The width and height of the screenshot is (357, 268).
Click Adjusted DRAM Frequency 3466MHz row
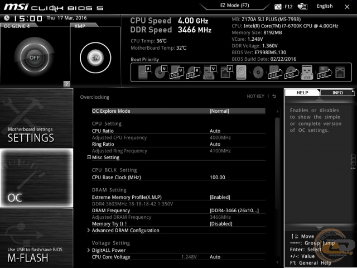[178, 217]
